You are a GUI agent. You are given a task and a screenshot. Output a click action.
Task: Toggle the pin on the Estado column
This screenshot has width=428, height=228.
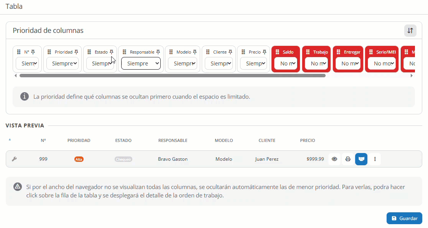[x=111, y=52]
